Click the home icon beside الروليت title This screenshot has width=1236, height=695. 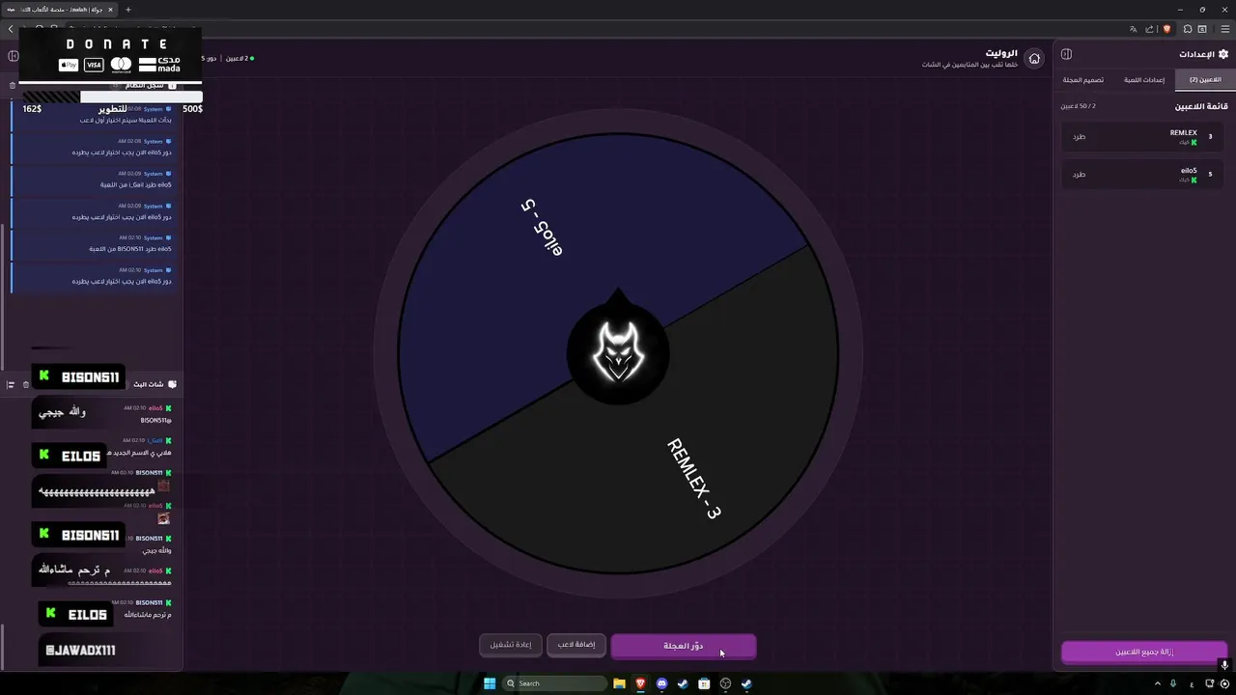click(x=1034, y=59)
